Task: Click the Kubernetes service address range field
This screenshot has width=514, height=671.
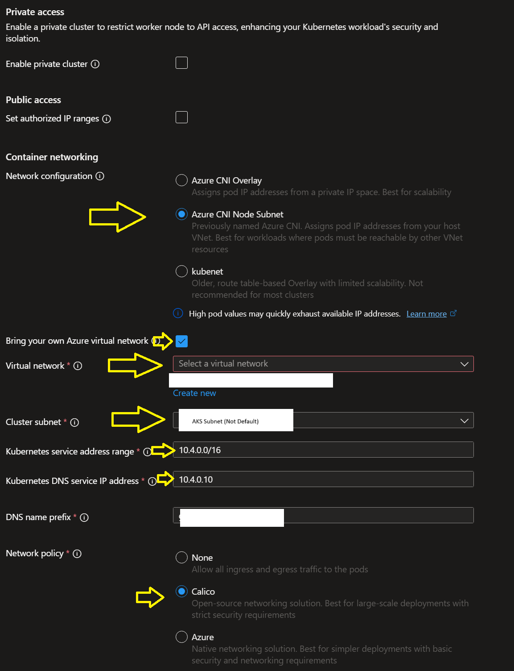Action: [x=323, y=450]
